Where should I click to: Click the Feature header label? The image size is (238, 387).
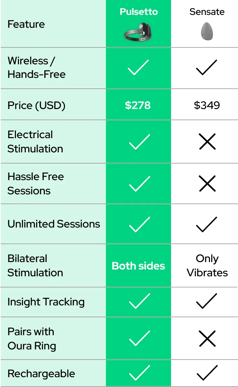coord(26,24)
